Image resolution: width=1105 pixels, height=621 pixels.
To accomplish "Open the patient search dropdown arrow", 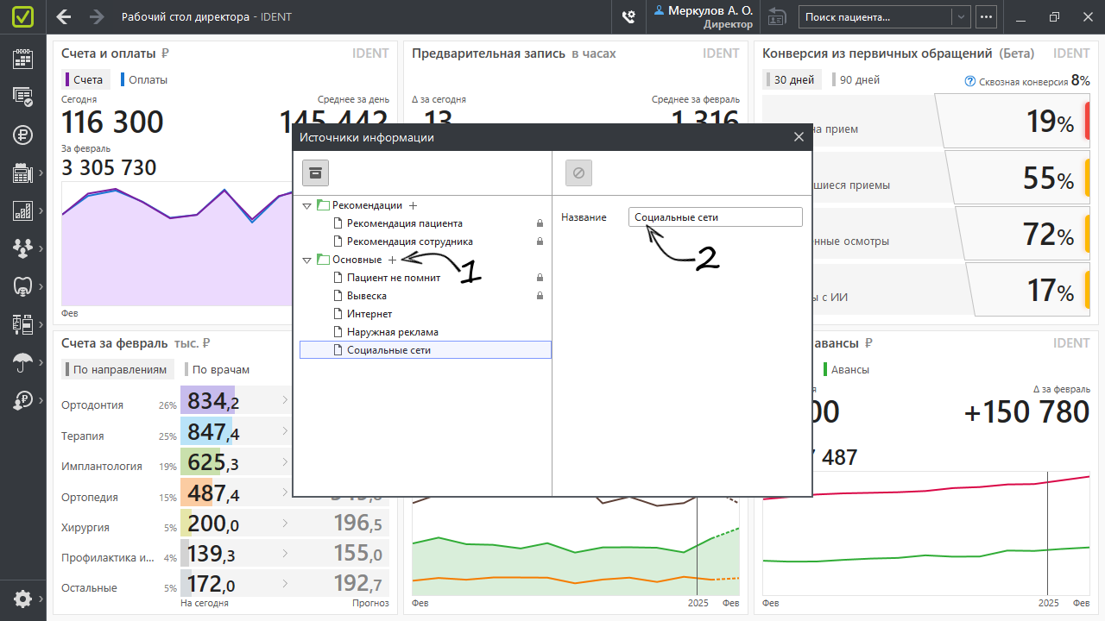I will 961,16.
